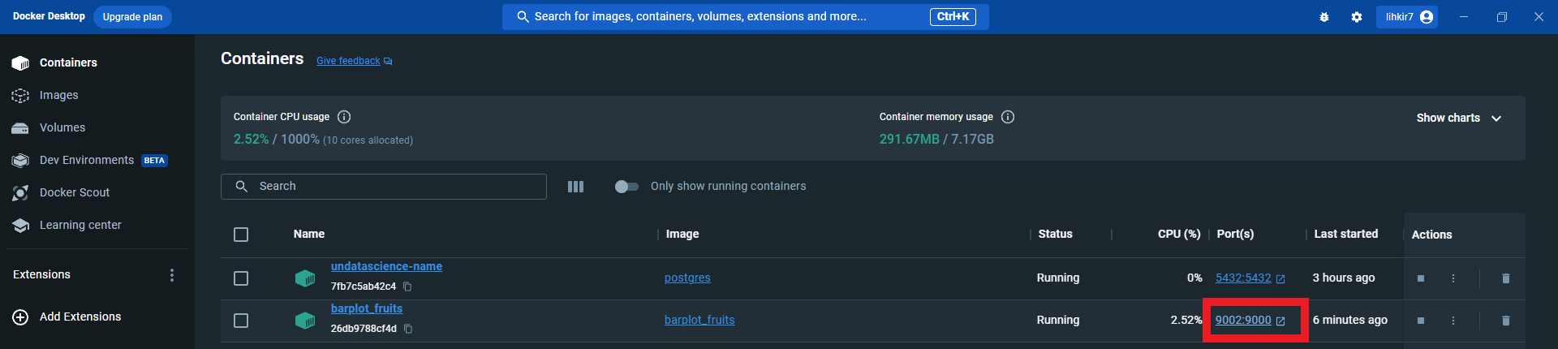Minimize the Docker Desktop window

1464,17
